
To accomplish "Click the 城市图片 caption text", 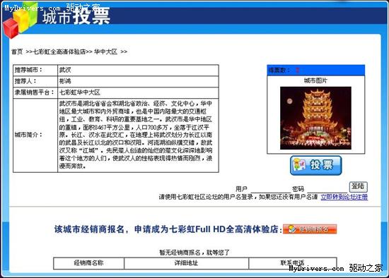I will [x=315, y=80].
